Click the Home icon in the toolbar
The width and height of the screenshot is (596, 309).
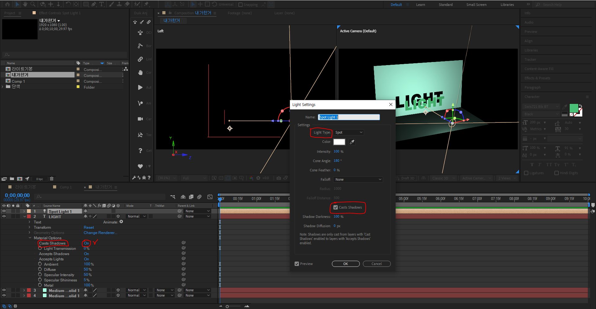[x=7, y=4]
